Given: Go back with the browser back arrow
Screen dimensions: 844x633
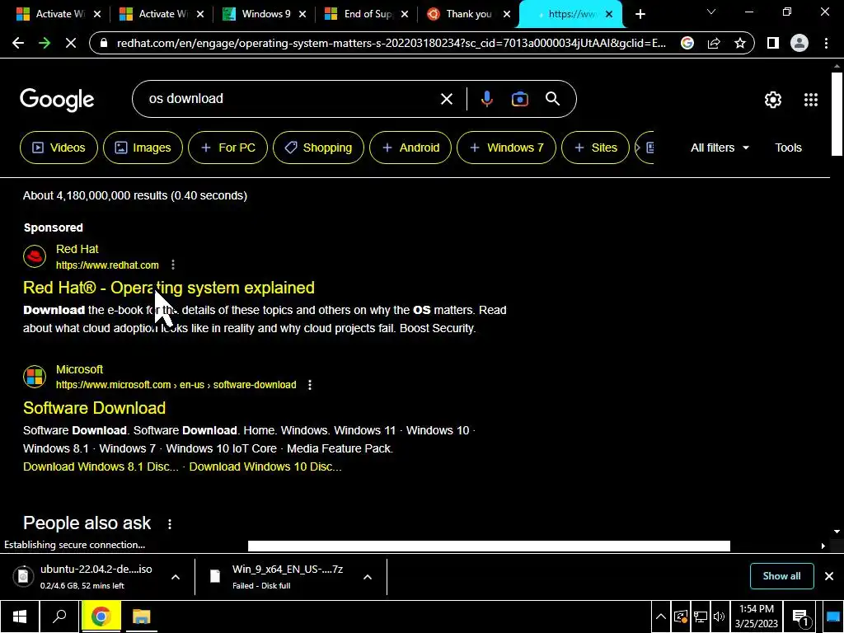Looking at the screenshot, I should pos(18,43).
